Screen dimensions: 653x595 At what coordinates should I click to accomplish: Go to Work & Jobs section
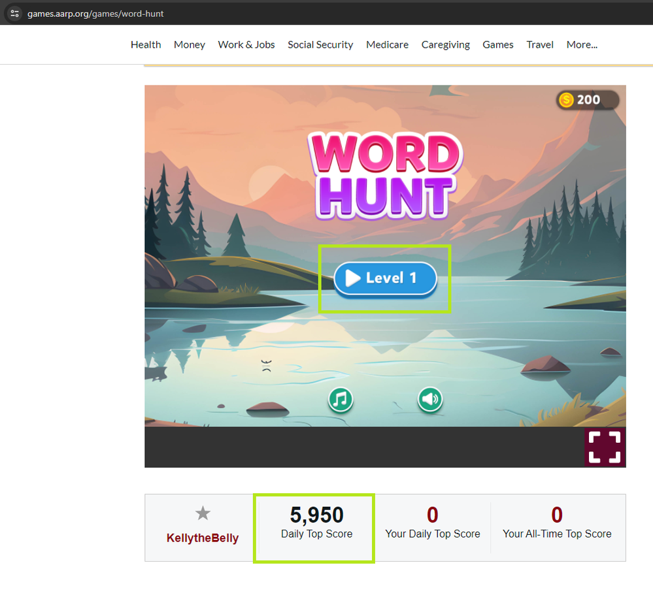point(246,44)
